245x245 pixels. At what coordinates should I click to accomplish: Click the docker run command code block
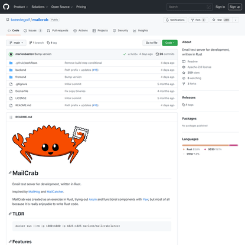point(92,226)
